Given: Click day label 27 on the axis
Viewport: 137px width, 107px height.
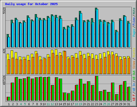Looking at the screenshot, I should point(112,104).
